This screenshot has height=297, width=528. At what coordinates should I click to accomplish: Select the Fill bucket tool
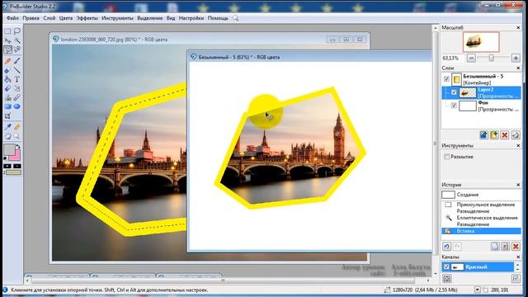click(7, 79)
